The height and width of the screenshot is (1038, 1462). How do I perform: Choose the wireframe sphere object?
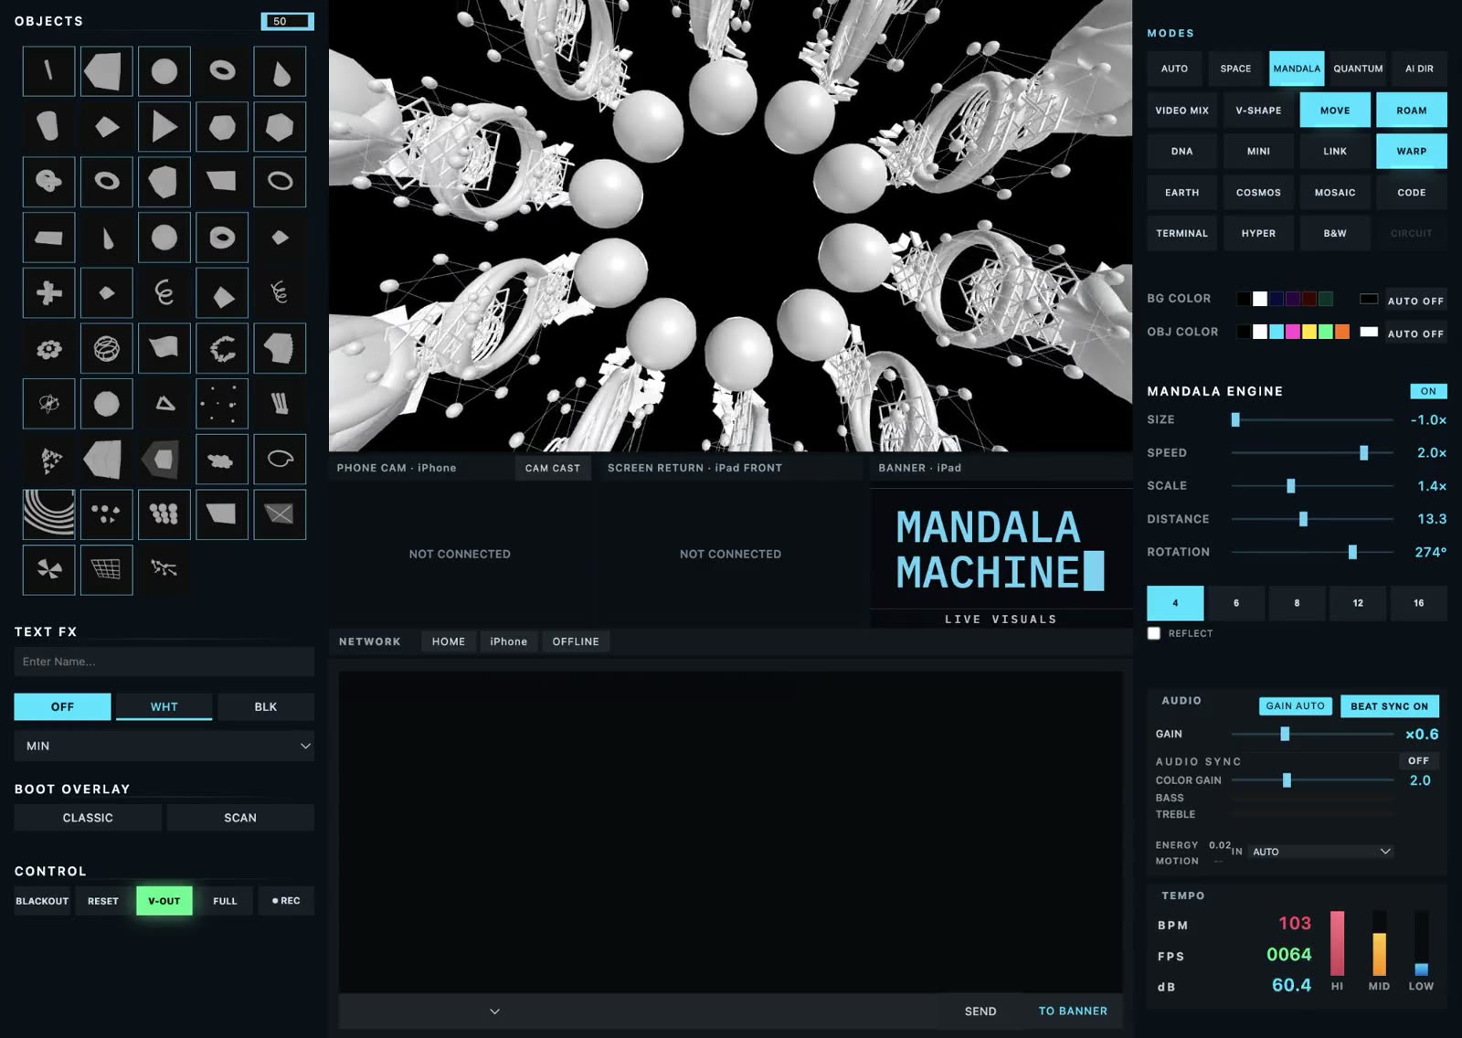coord(107,348)
